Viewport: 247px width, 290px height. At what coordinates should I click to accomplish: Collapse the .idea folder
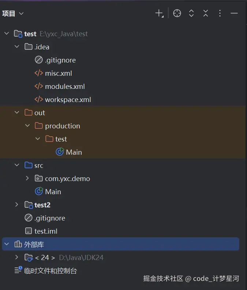[x=17, y=47]
